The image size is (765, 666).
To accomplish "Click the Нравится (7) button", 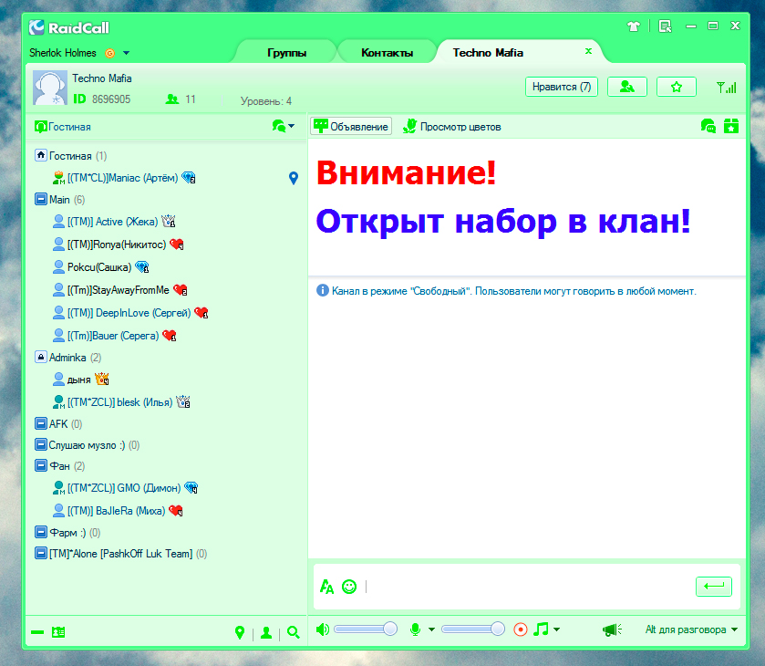I will coord(562,87).
